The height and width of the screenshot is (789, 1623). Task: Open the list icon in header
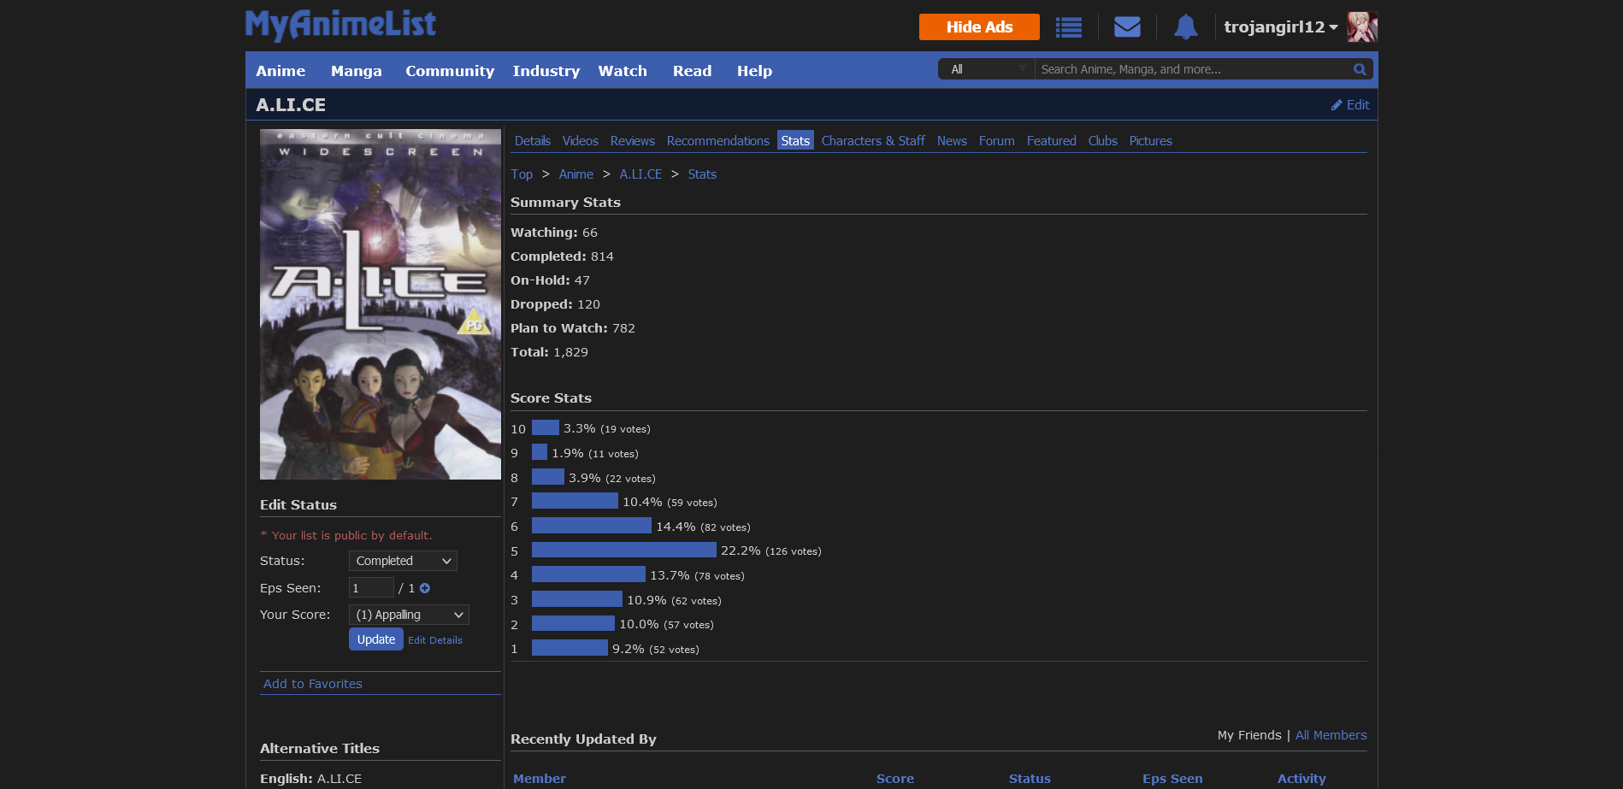(1068, 27)
